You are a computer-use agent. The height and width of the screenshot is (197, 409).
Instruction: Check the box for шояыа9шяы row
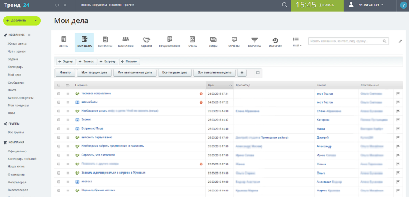(x=58, y=102)
